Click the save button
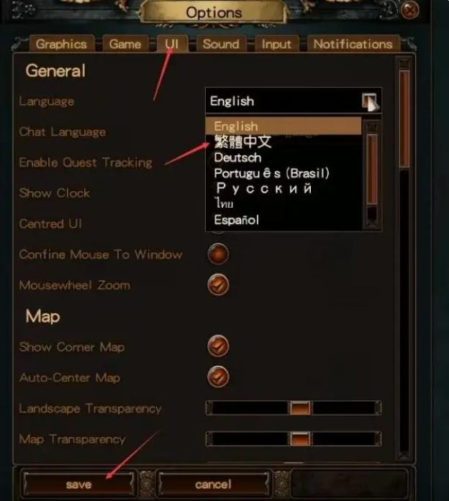Screen dimensions: 449x501 tap(79, 484)
